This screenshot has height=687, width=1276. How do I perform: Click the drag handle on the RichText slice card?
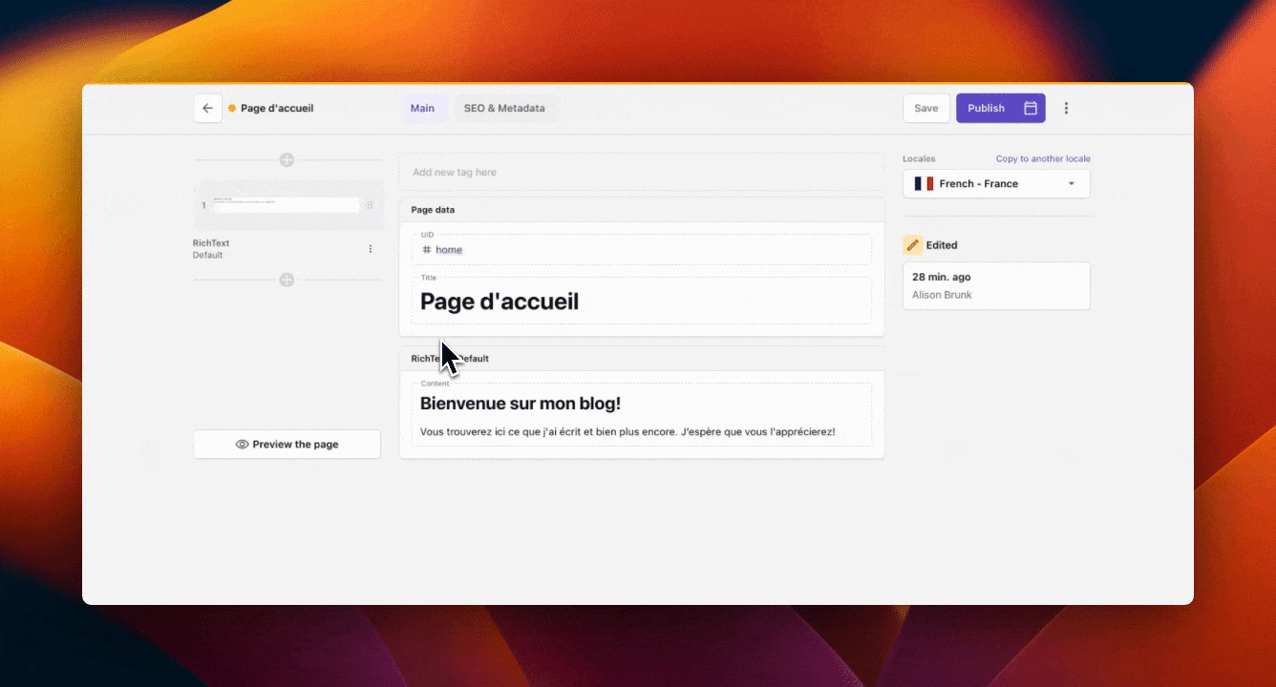click(370, 204)
